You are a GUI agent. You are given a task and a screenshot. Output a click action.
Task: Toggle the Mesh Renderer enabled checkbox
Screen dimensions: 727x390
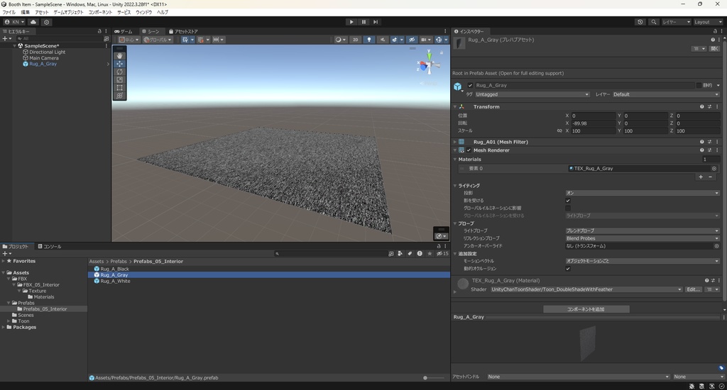point(469,150)
